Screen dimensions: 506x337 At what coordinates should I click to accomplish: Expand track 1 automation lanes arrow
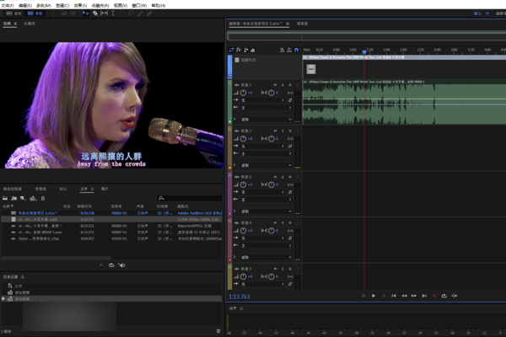[x=234, y=119]
